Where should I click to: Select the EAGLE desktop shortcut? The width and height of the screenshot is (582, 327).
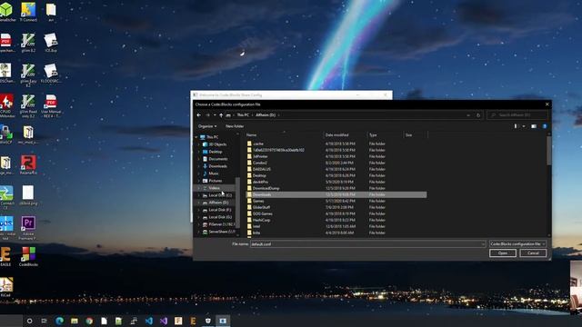point(5,256)
